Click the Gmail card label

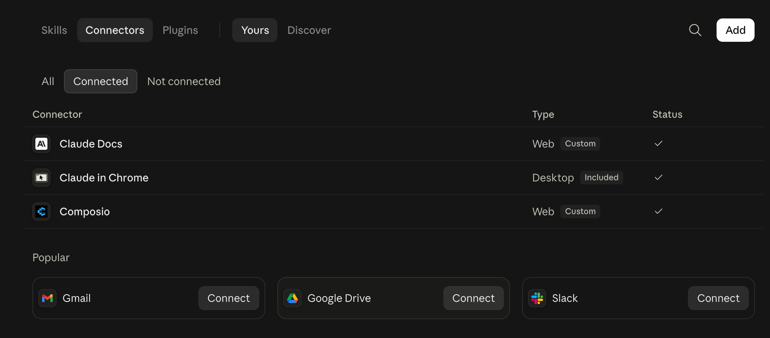point(76,298)
